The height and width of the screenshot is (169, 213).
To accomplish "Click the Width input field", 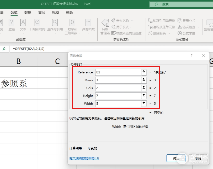I will [x=118, y=103].
